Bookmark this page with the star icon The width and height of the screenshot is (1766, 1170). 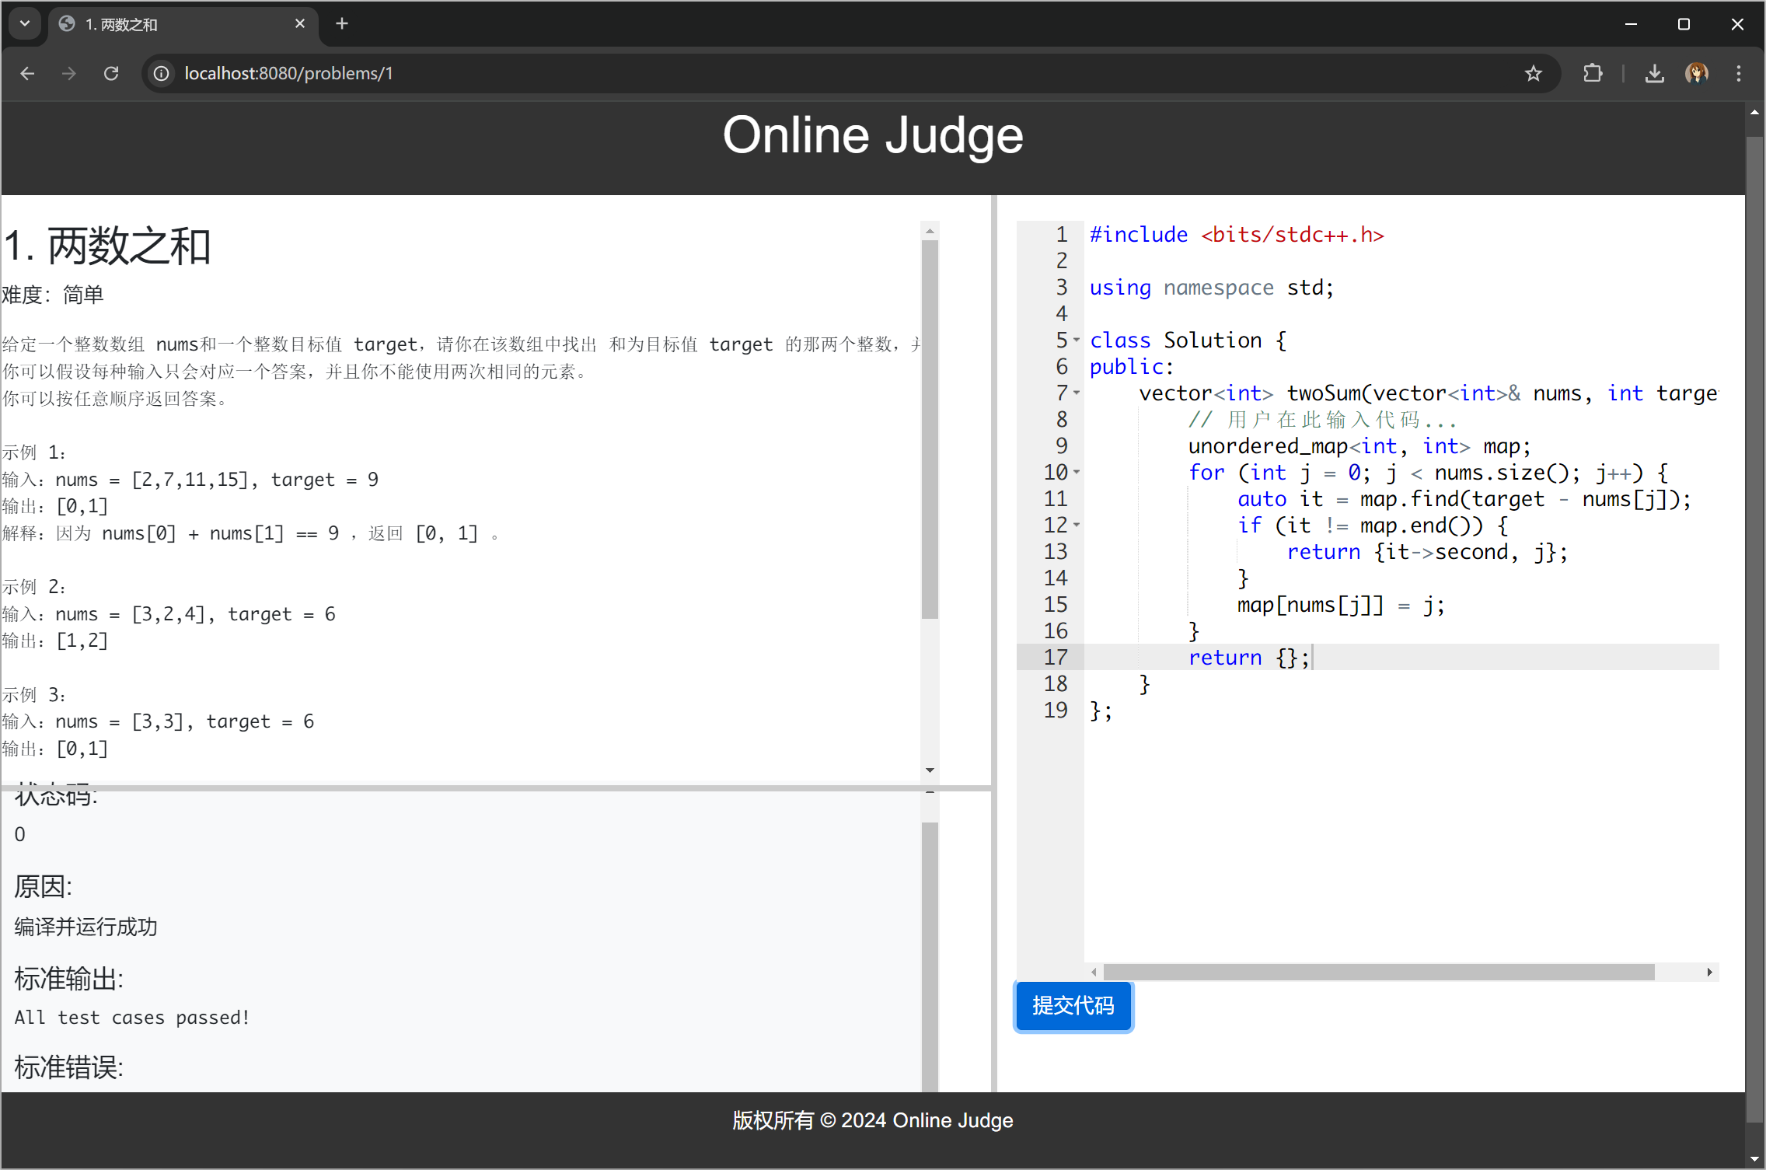[x=1533, y=73]
